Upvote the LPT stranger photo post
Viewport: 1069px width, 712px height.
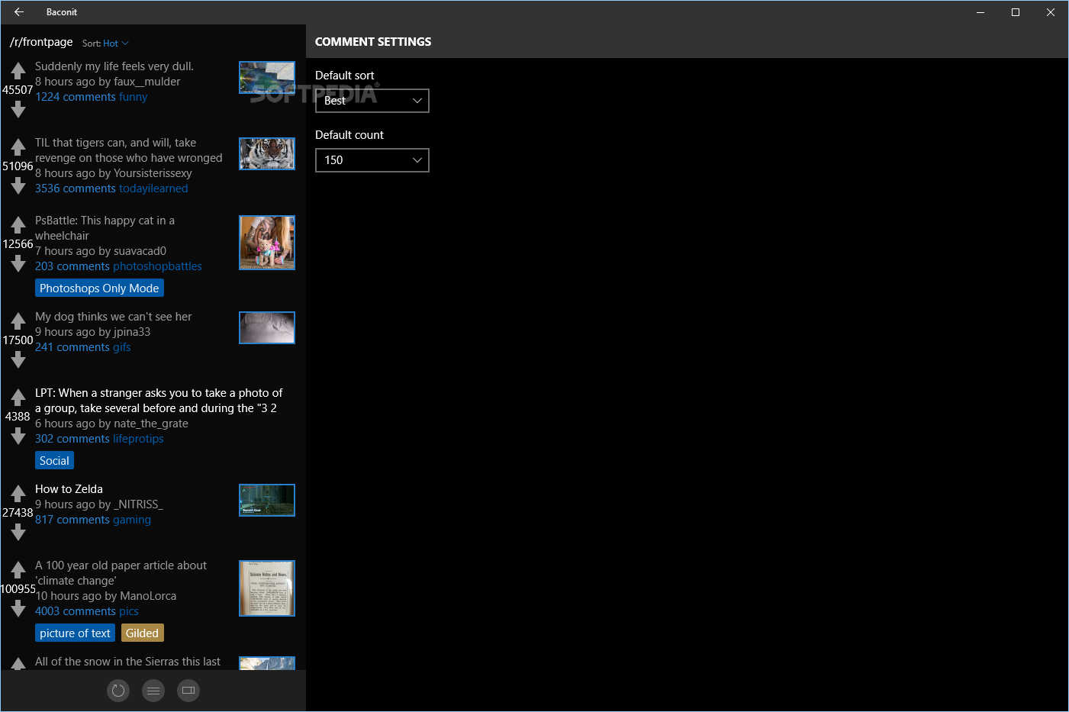tap(18, 398)
